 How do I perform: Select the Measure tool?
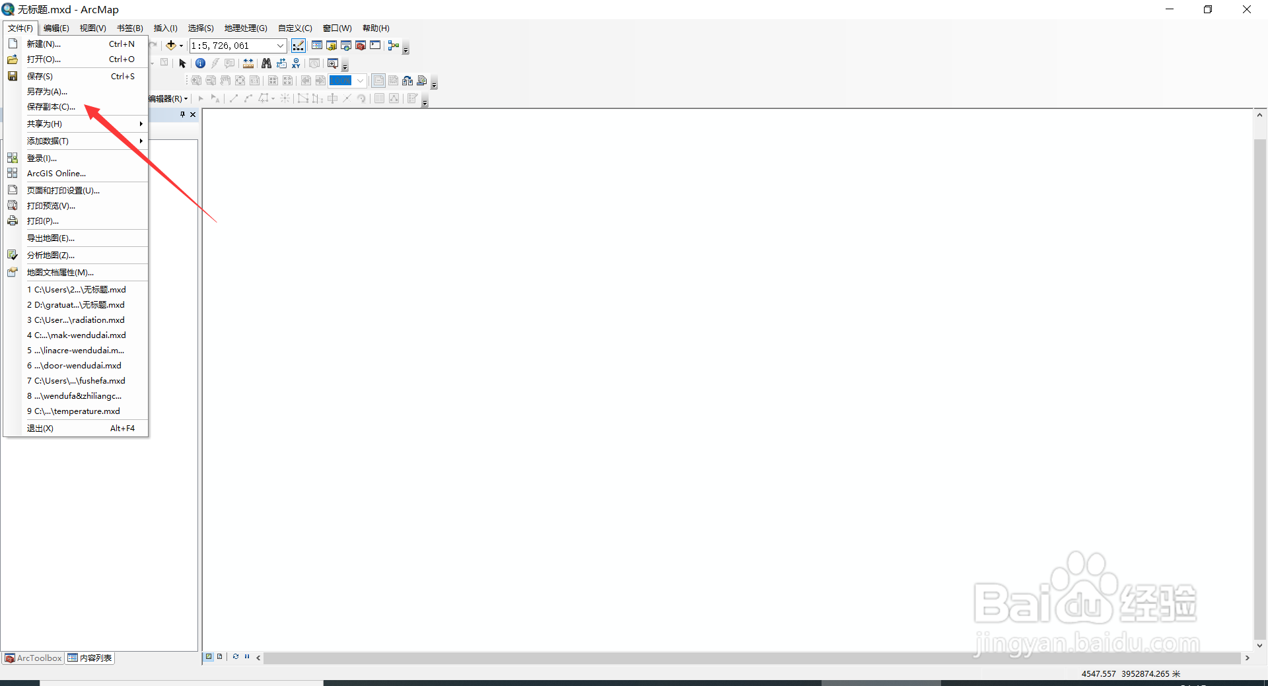[248, 63]
